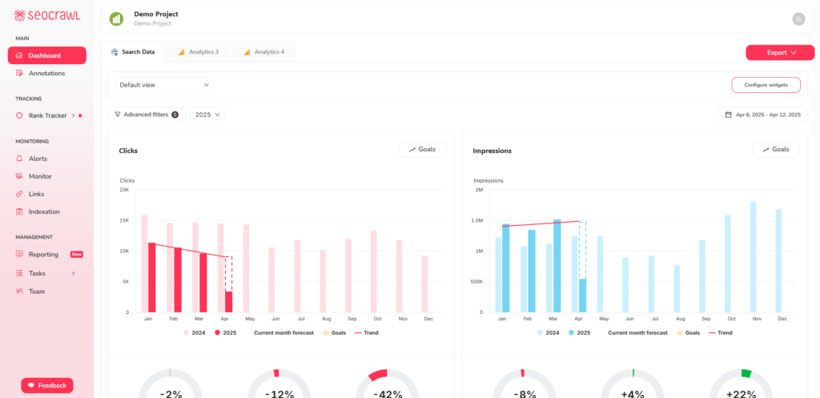Screen dimensions: 820x398
Task: Open Dashboard from the sidebar
Action: (47, 55)
